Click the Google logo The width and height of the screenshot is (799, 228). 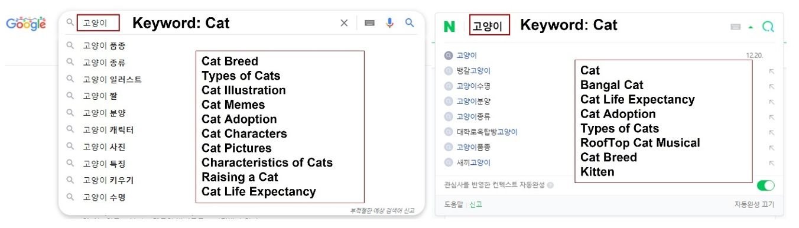(26, 24)
